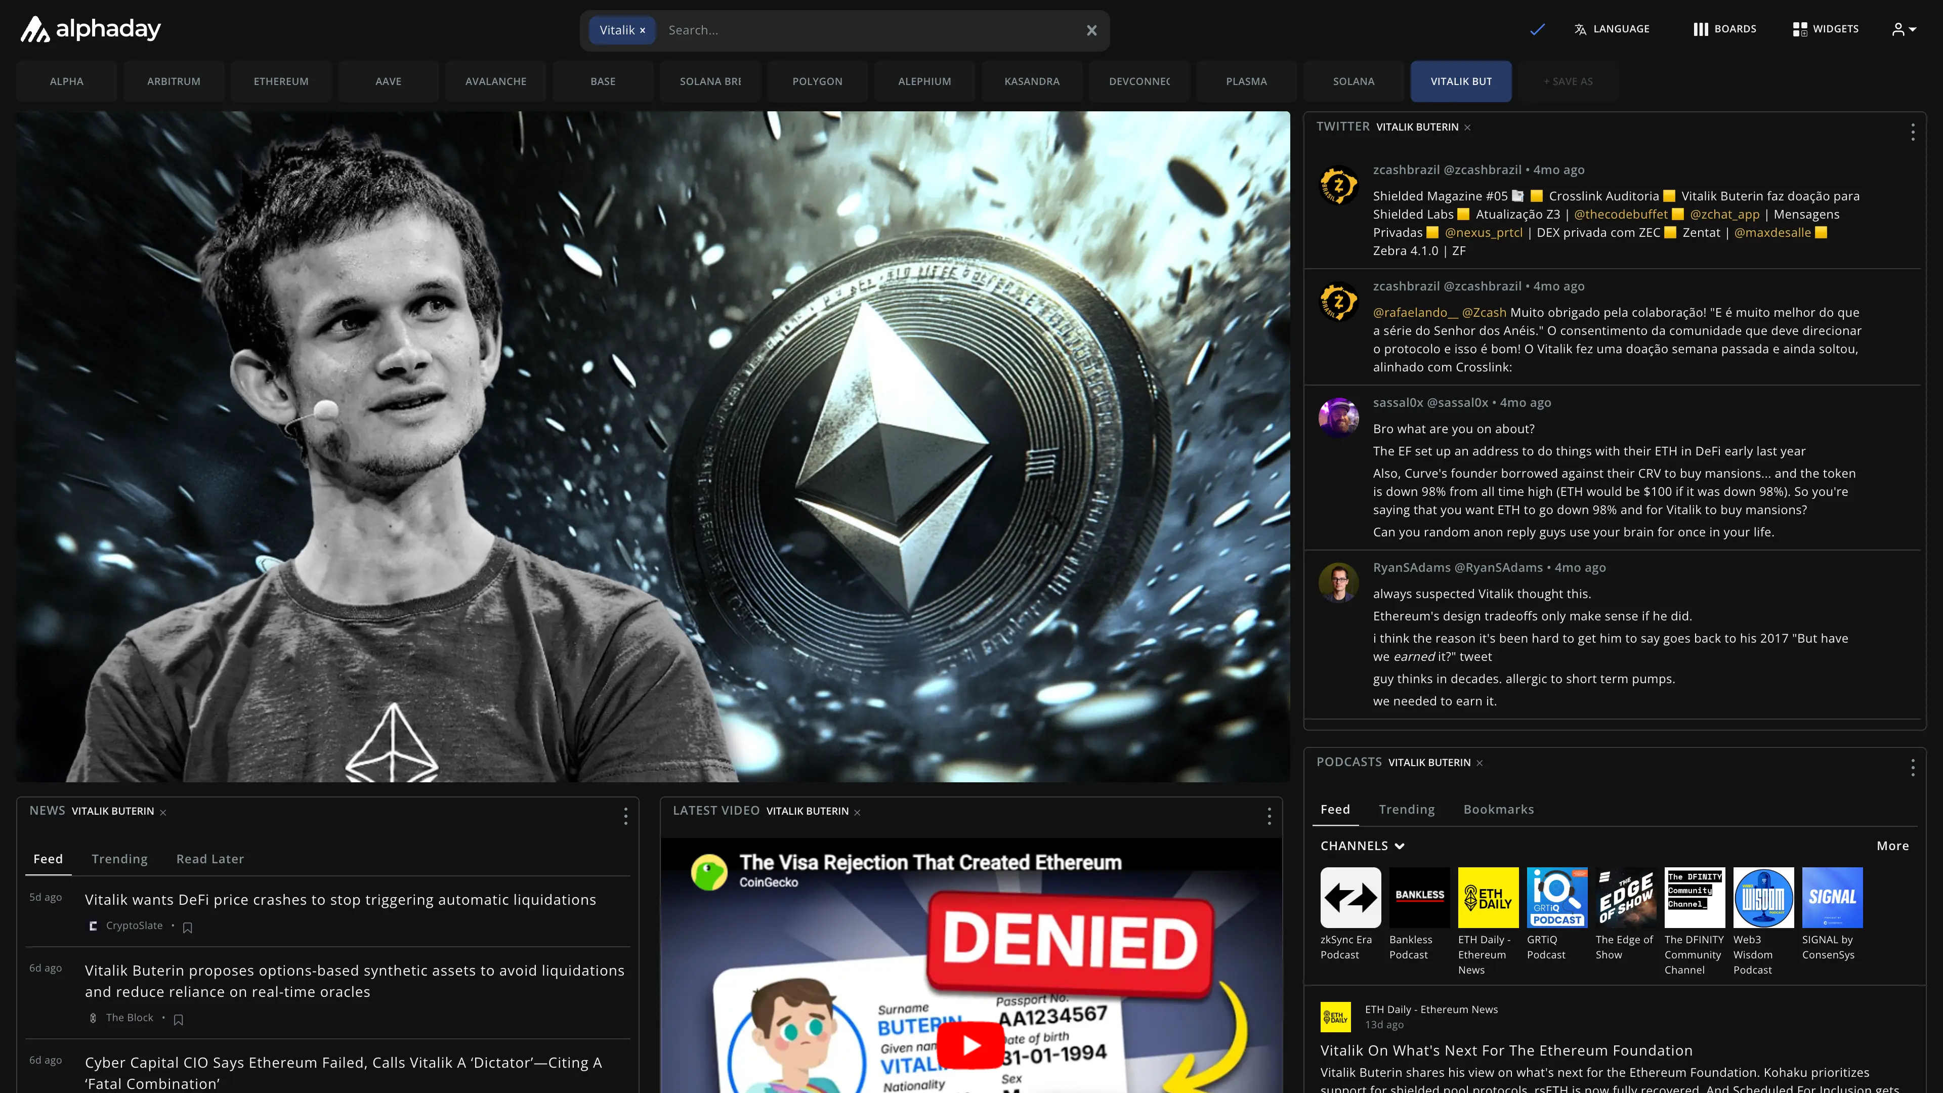Open Vitalik On What's Next podcast episode

tap(1505, 1051)
